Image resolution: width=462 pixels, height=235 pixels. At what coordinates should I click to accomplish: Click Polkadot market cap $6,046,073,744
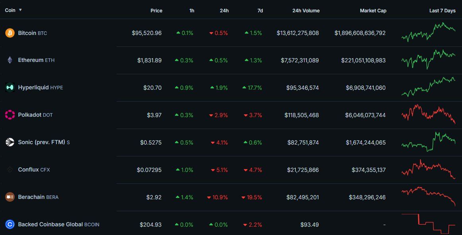[x=365, y=115]
